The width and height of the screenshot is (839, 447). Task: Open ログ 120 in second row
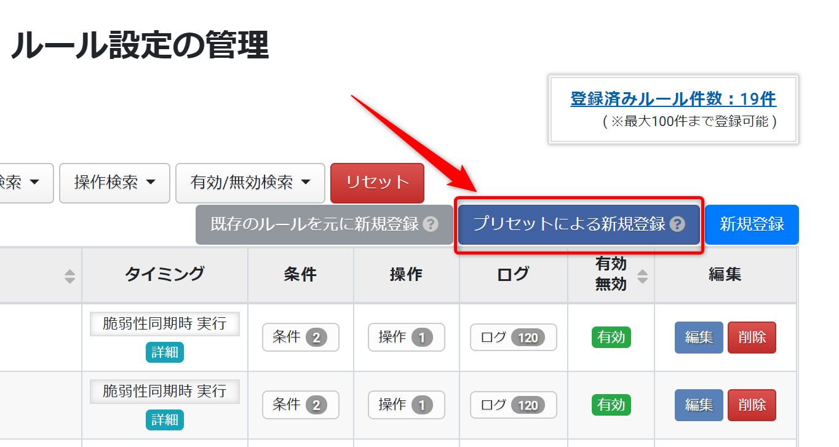tap(514, 405)
